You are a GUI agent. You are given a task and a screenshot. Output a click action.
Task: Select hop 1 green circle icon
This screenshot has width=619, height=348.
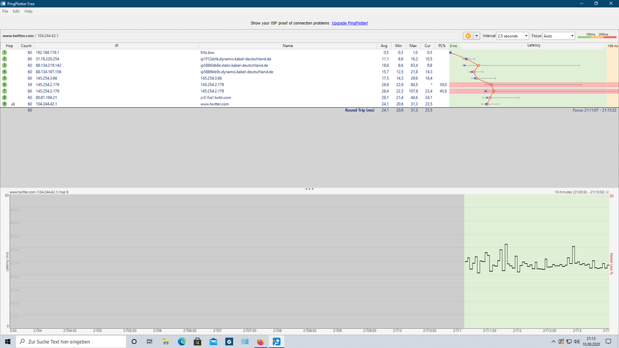point(4,53)
